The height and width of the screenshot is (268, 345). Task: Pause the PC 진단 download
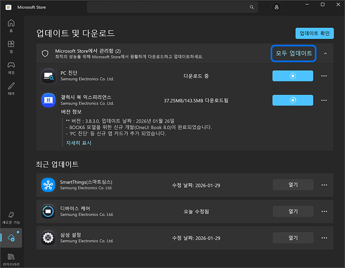pos(293,75)
